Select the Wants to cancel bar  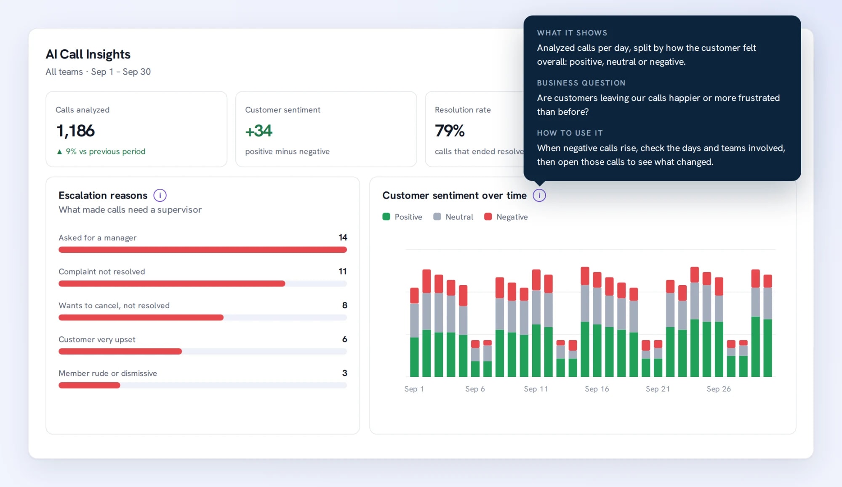[x=141, y=318]
